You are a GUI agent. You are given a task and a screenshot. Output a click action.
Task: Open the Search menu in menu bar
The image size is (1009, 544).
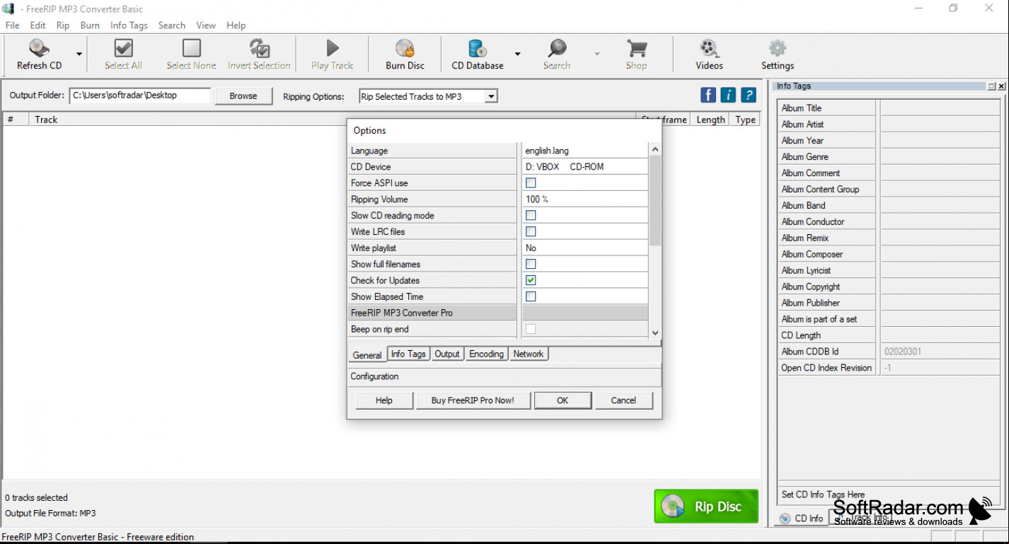click(172, 25)
